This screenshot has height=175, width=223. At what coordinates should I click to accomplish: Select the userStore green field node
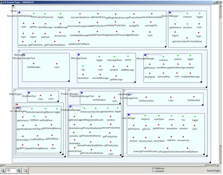(159, 116)
